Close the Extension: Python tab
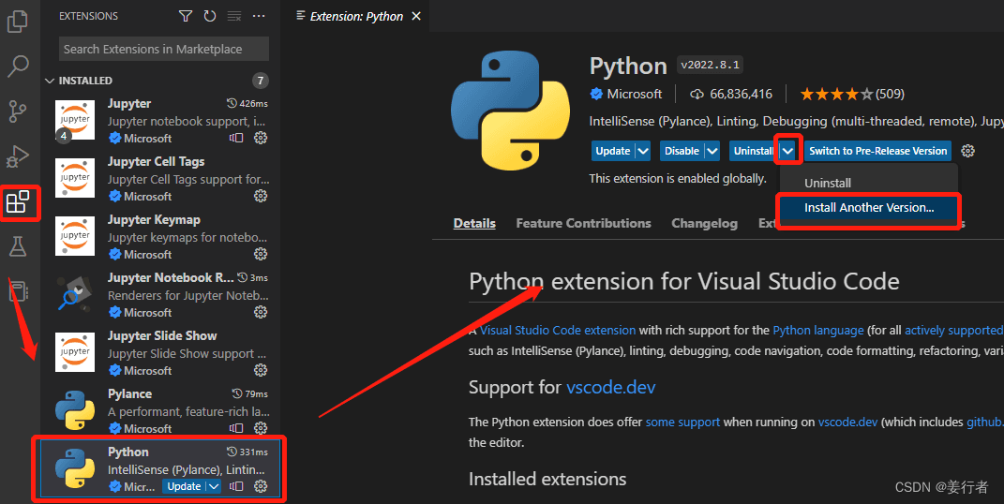 coord(416,16)
